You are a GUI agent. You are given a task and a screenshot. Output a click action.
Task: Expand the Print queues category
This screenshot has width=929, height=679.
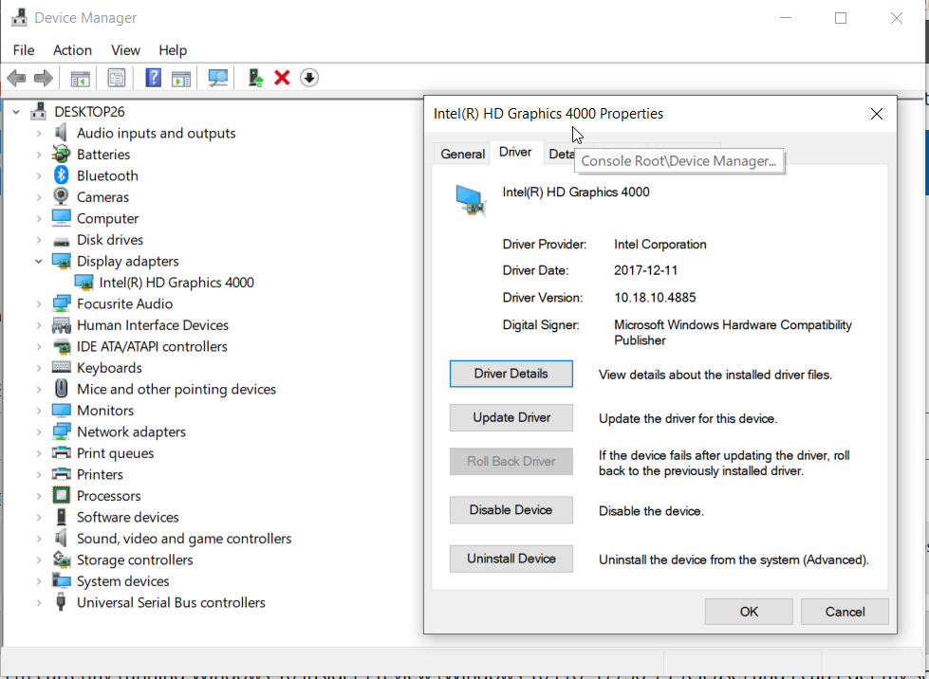39,453
